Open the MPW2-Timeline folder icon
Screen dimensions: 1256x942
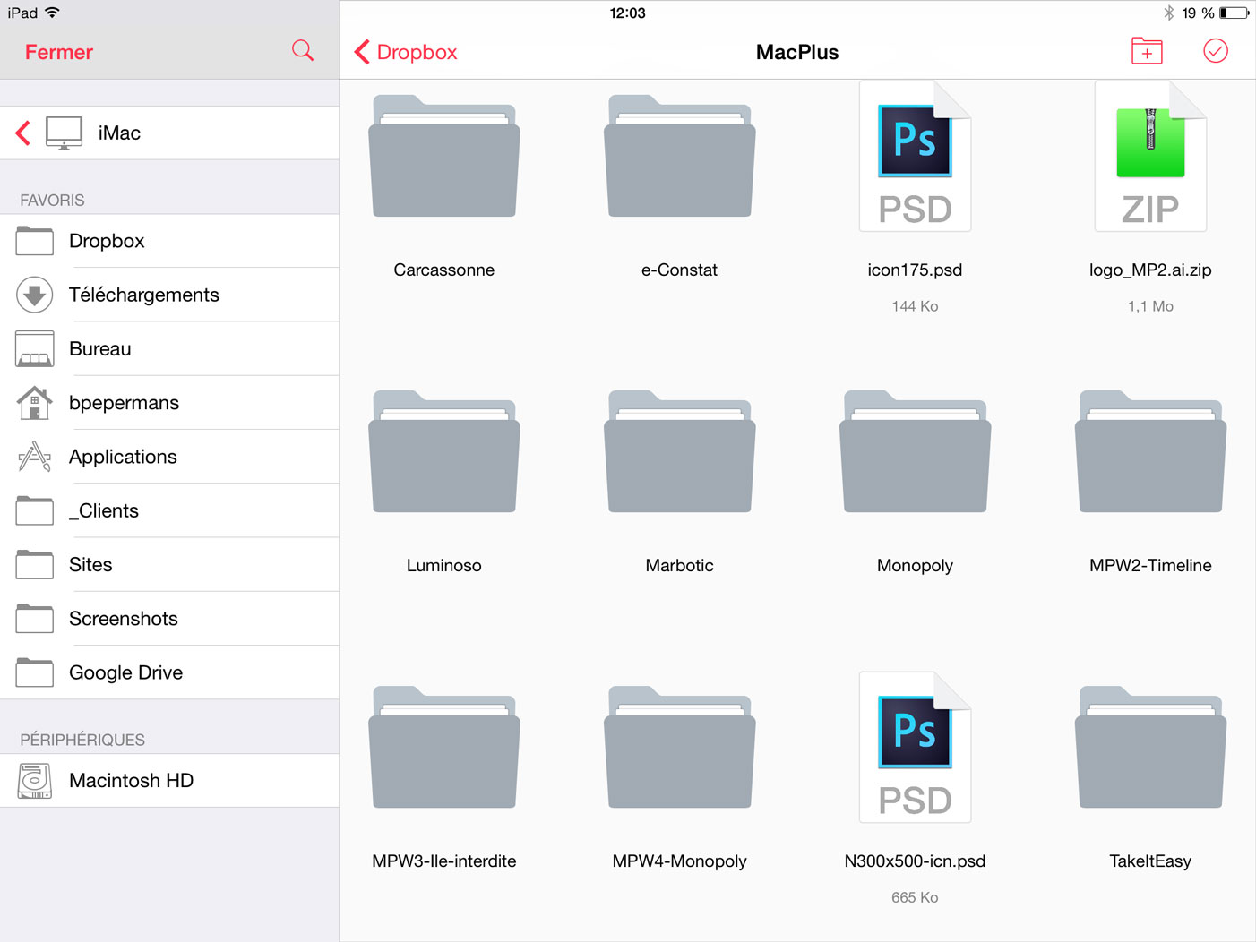(x=1151, y=451)
